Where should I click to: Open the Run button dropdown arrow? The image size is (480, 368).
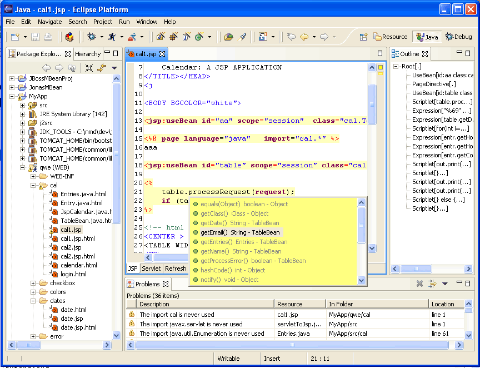tap(122, 37)
